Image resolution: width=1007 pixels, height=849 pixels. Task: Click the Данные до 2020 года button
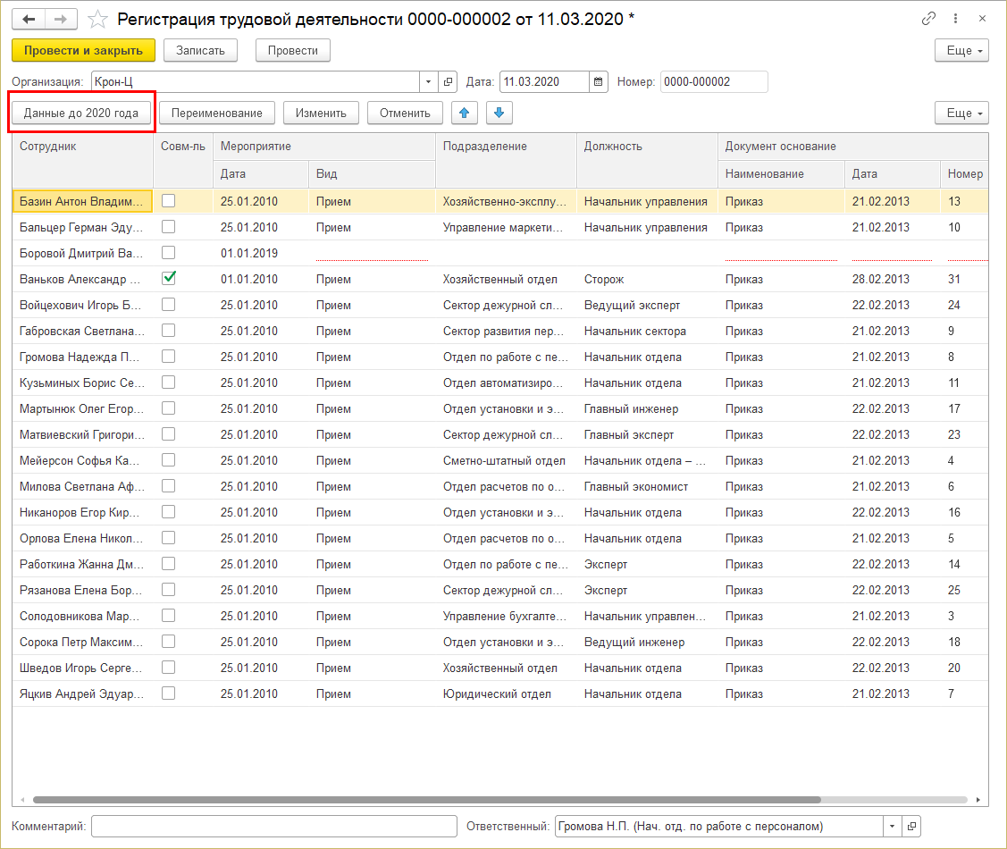coord(81,113)
